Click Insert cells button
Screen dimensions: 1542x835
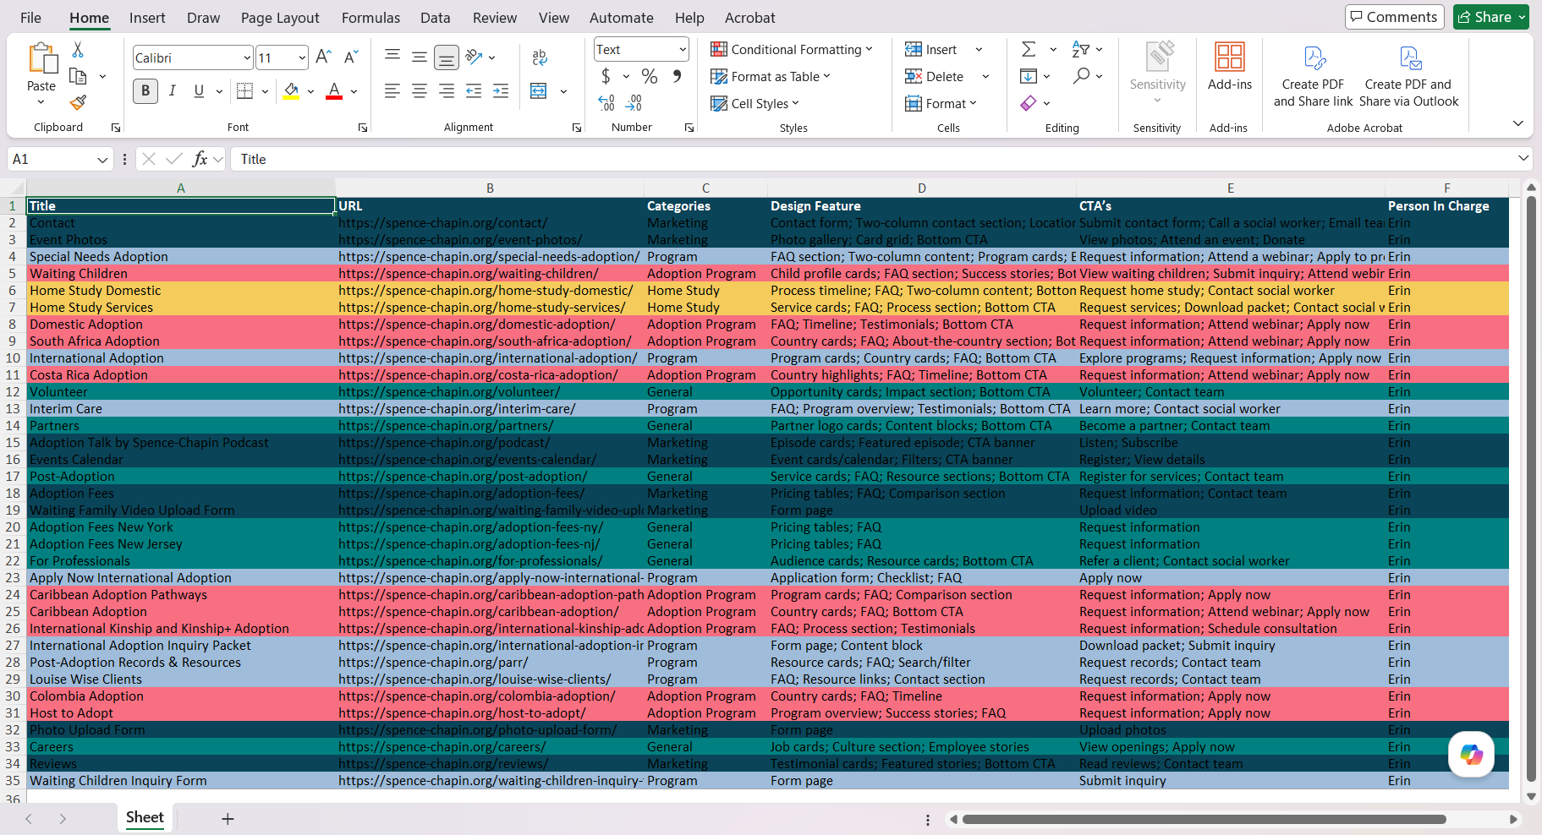click(x=931, y=50)
